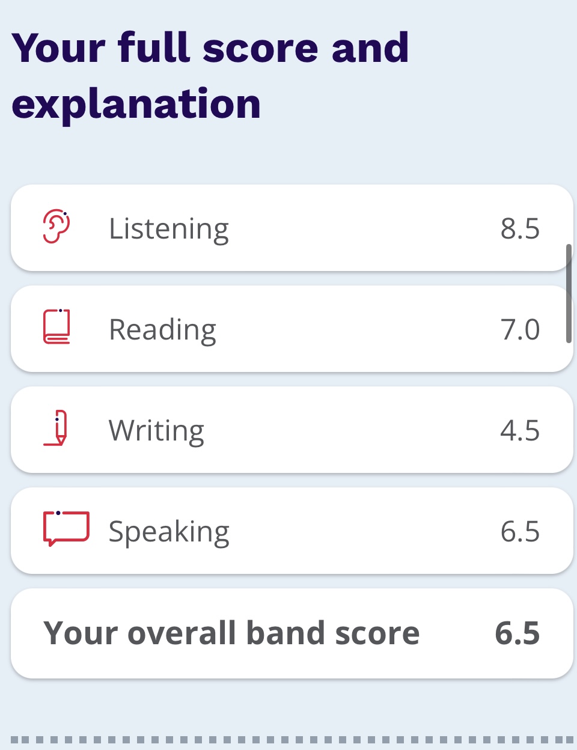The width and height of the screenshot is (577, 750).
Task: Open the overall band score card
Action: pyautogui.click(x=292, y=633)
